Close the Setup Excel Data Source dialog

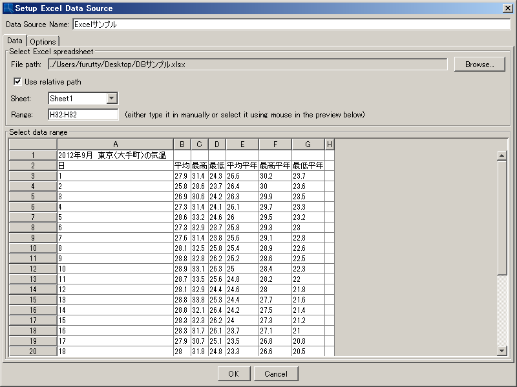coord(508,8)
